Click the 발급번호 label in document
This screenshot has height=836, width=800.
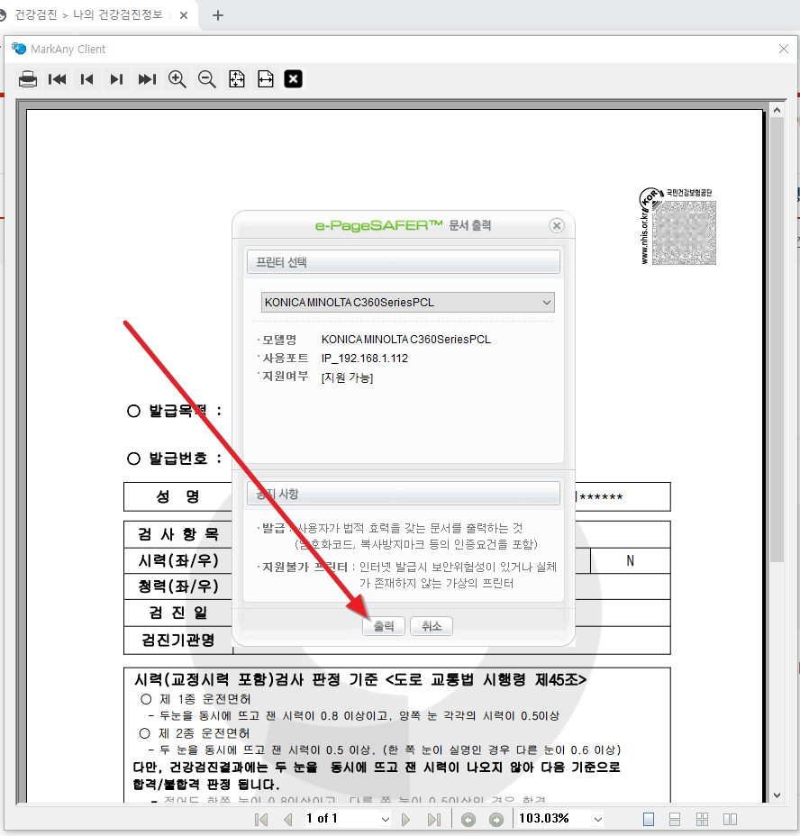tap(177, 459)
